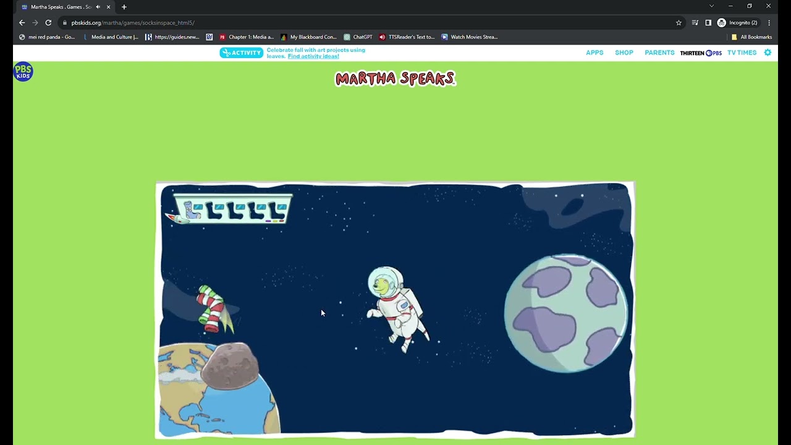Go back with browser back arrow
The height and width of the screenshot is (445, 791).
pyautogui.click(x=22, y=23)
